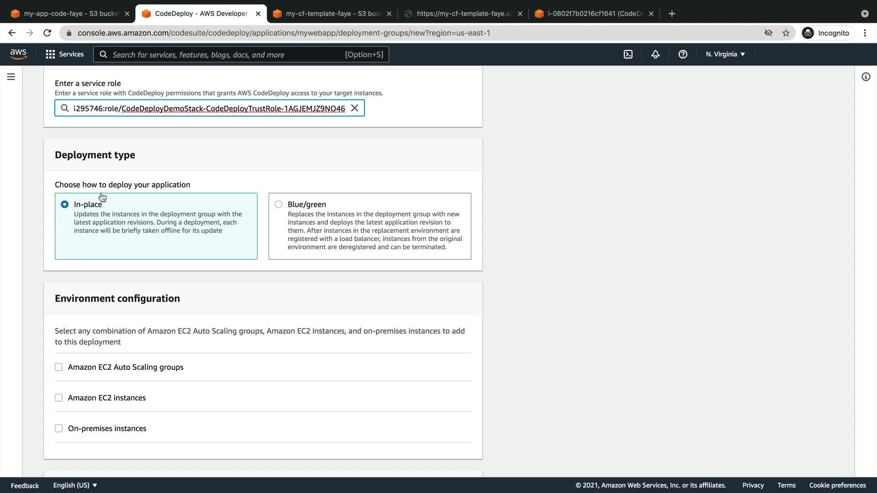Open the Services grid menu
This screenshot has width=877, height=493.
(64, 54)
